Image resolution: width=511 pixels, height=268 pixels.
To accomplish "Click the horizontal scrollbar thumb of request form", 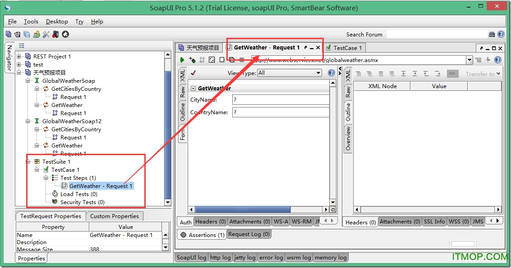I will (243, 210).
